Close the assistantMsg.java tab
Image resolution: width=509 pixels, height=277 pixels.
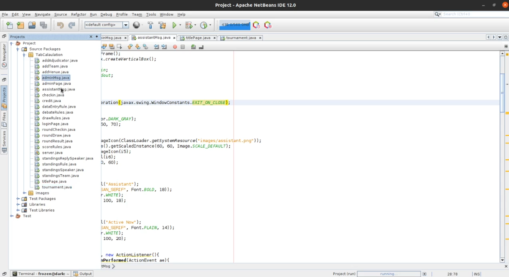point(174,38)
